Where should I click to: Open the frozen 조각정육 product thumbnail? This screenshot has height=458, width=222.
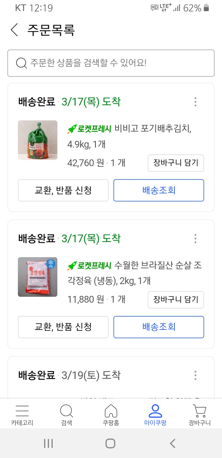(38, 277)
